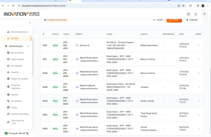Click client Jacques

point(144,87)
